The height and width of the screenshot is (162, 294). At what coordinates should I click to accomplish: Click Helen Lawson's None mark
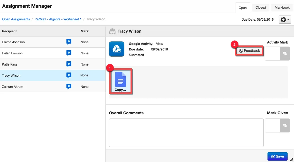point(85,53)
